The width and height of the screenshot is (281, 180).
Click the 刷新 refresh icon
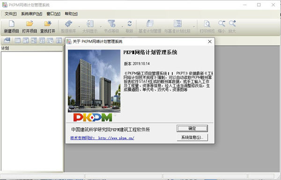[129, 24]
